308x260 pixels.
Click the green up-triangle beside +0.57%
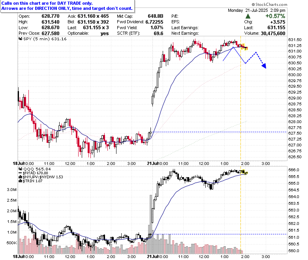(x=248, y=16)
